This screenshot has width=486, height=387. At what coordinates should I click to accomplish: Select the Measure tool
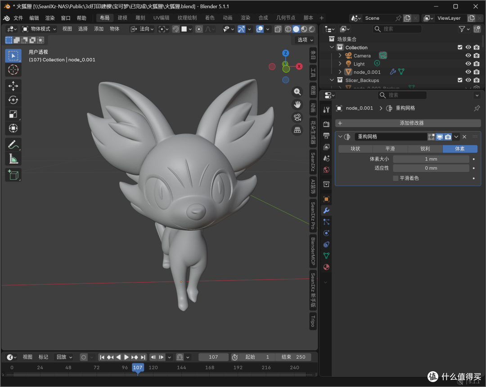(x=13, y=159)
